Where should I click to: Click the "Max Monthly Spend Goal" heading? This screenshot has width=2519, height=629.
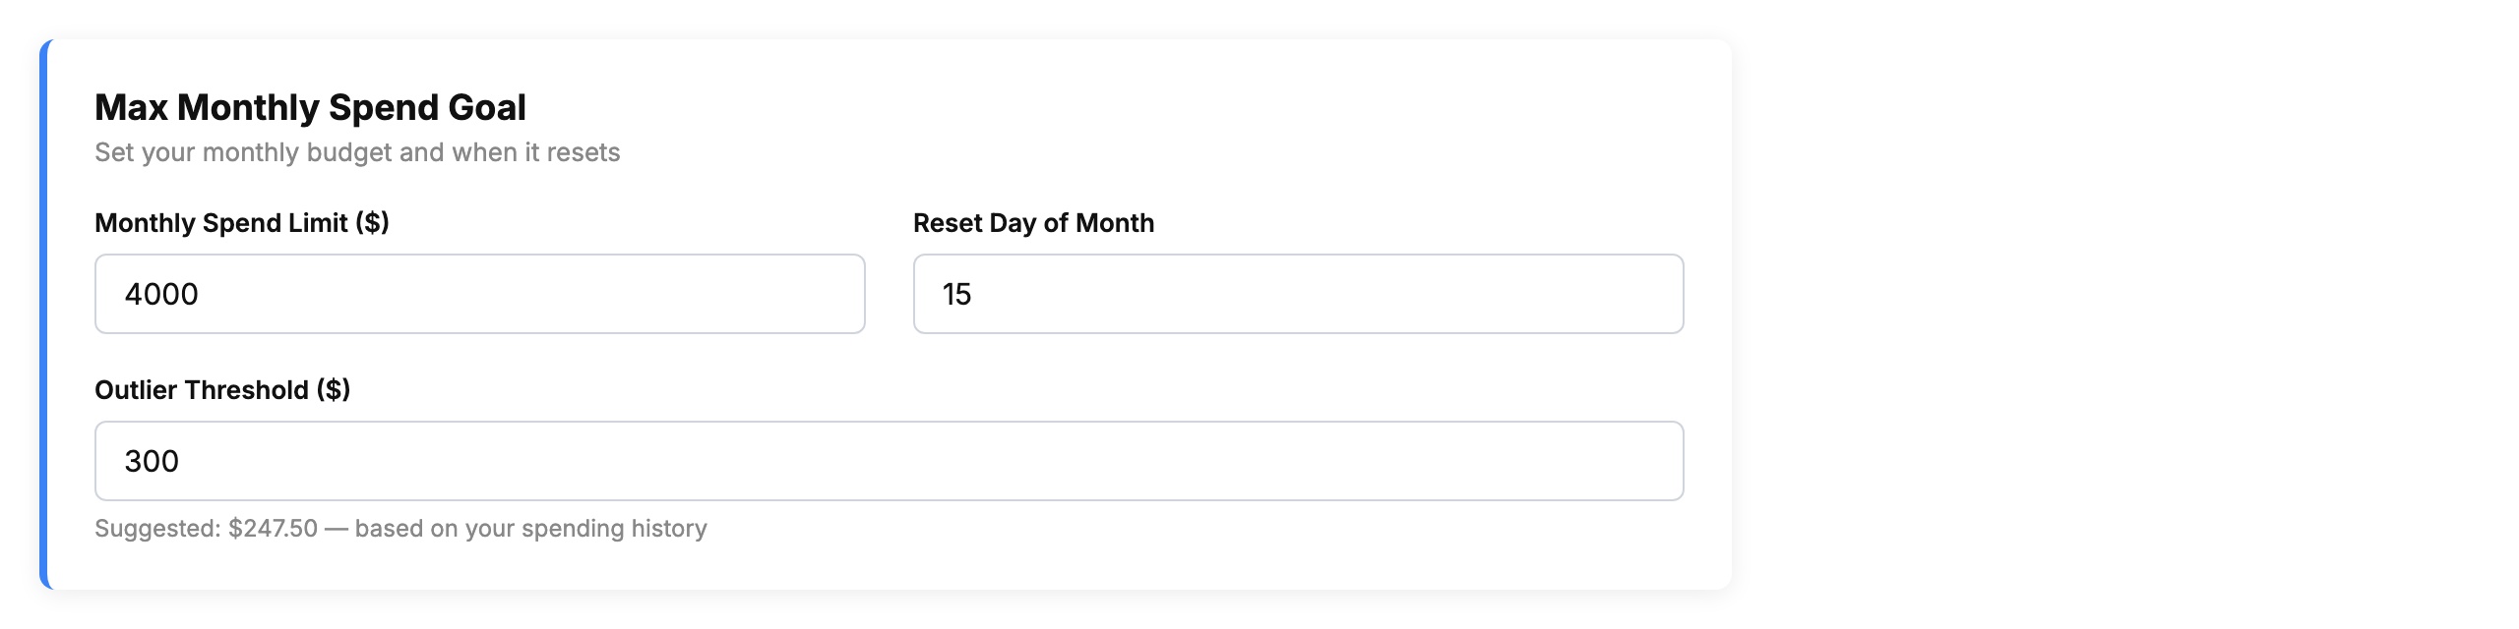(310, 107)
